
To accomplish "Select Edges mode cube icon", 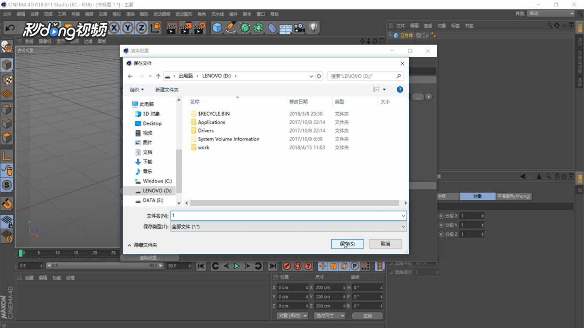I will [x=7, y=123].
